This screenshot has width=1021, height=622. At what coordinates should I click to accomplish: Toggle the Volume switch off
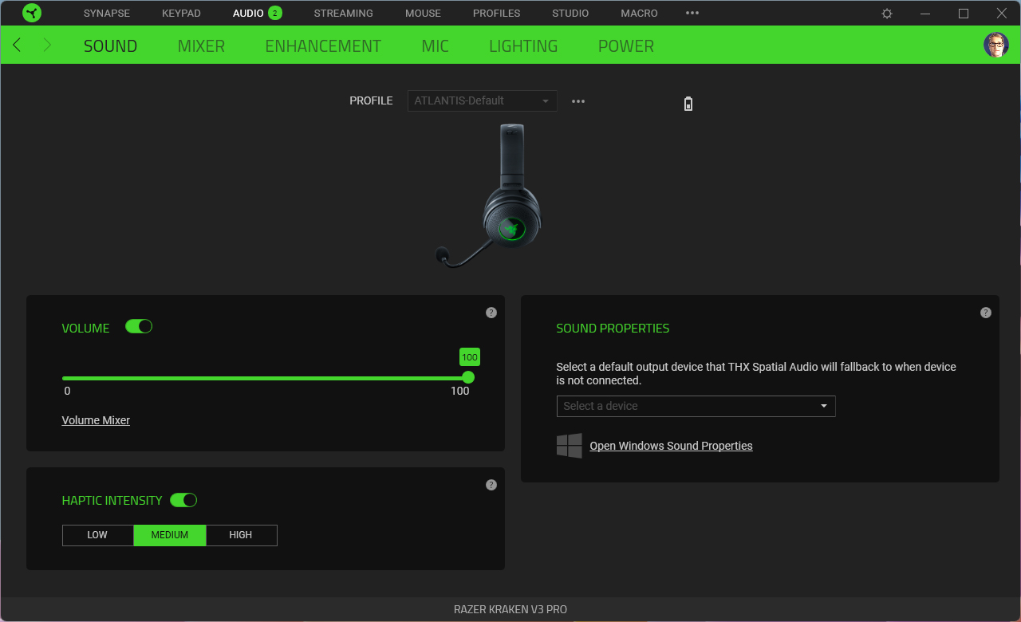[x=139, y=326]
